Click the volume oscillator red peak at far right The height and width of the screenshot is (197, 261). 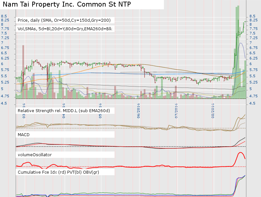[x=240, y=152]
